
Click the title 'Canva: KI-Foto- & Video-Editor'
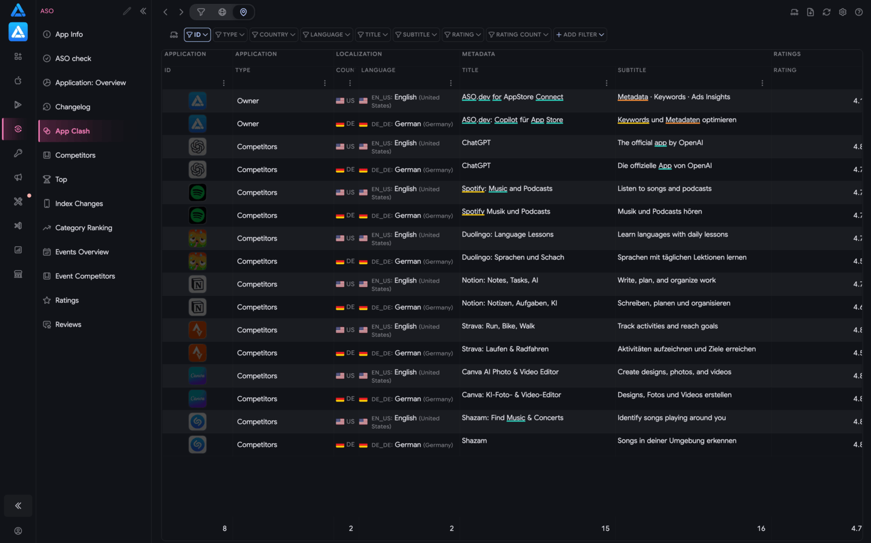[512, 395]
